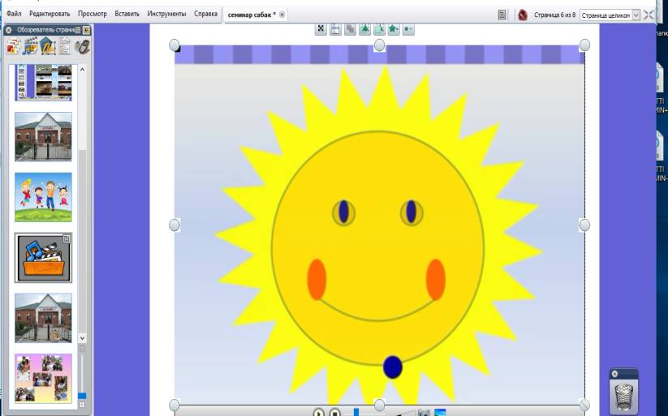The width and height of the screenshot is (668, 416).
Task: Select the jumping children page thumbnail
Action: coord(43,197)
